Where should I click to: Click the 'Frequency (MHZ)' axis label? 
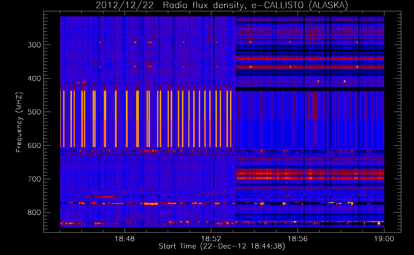pos(19,122)
